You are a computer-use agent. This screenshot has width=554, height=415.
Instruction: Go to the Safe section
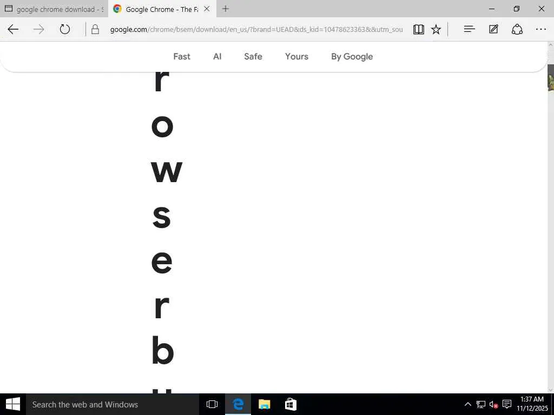253,56
